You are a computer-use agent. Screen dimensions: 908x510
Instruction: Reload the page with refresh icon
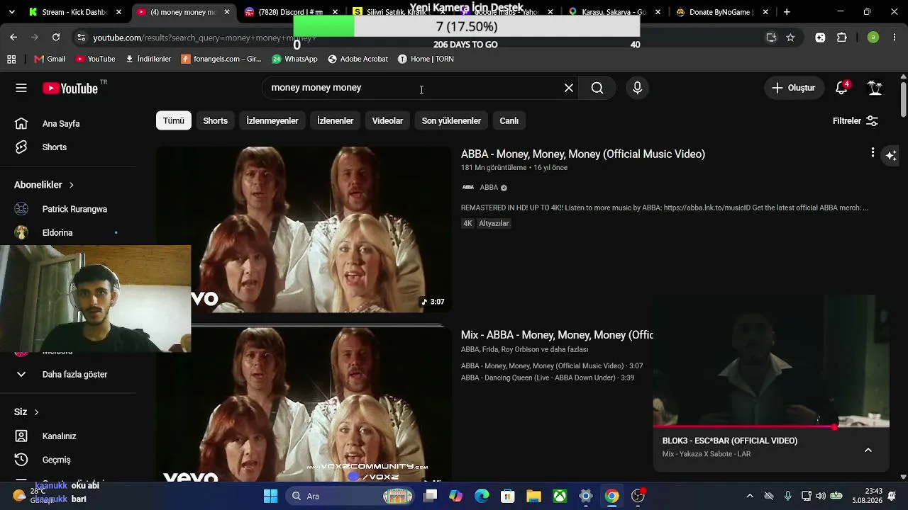(x=56, y=37)
